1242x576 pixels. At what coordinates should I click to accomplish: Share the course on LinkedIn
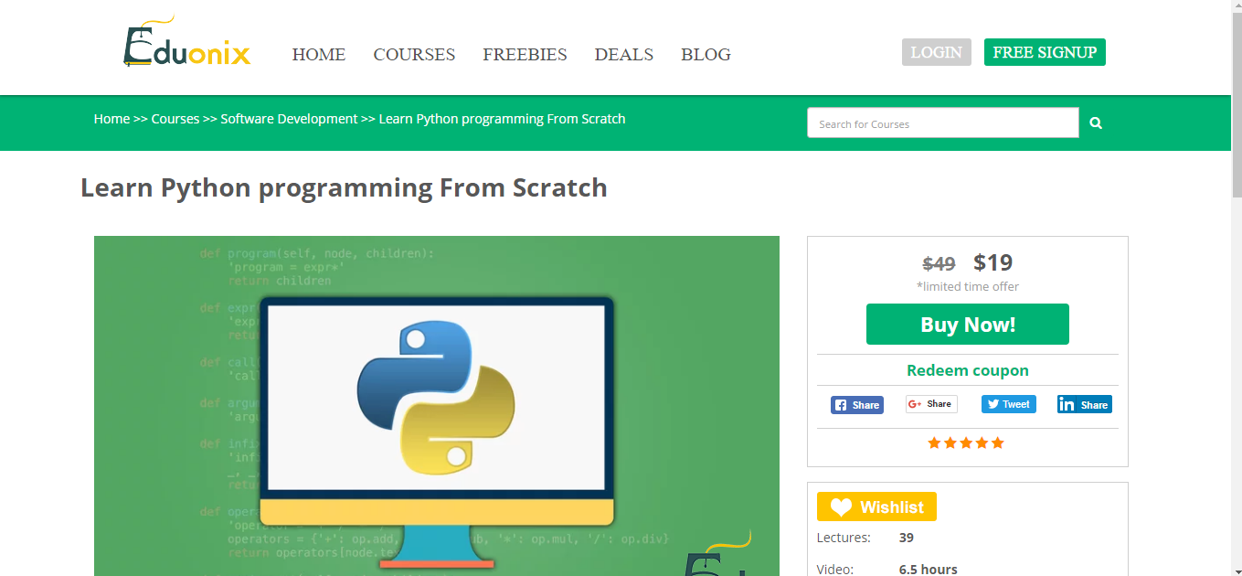(1084, 404)
